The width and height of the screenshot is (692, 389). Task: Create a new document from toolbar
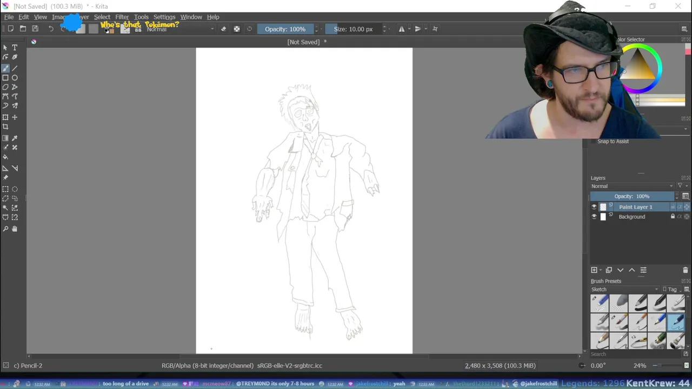(10, 29)
